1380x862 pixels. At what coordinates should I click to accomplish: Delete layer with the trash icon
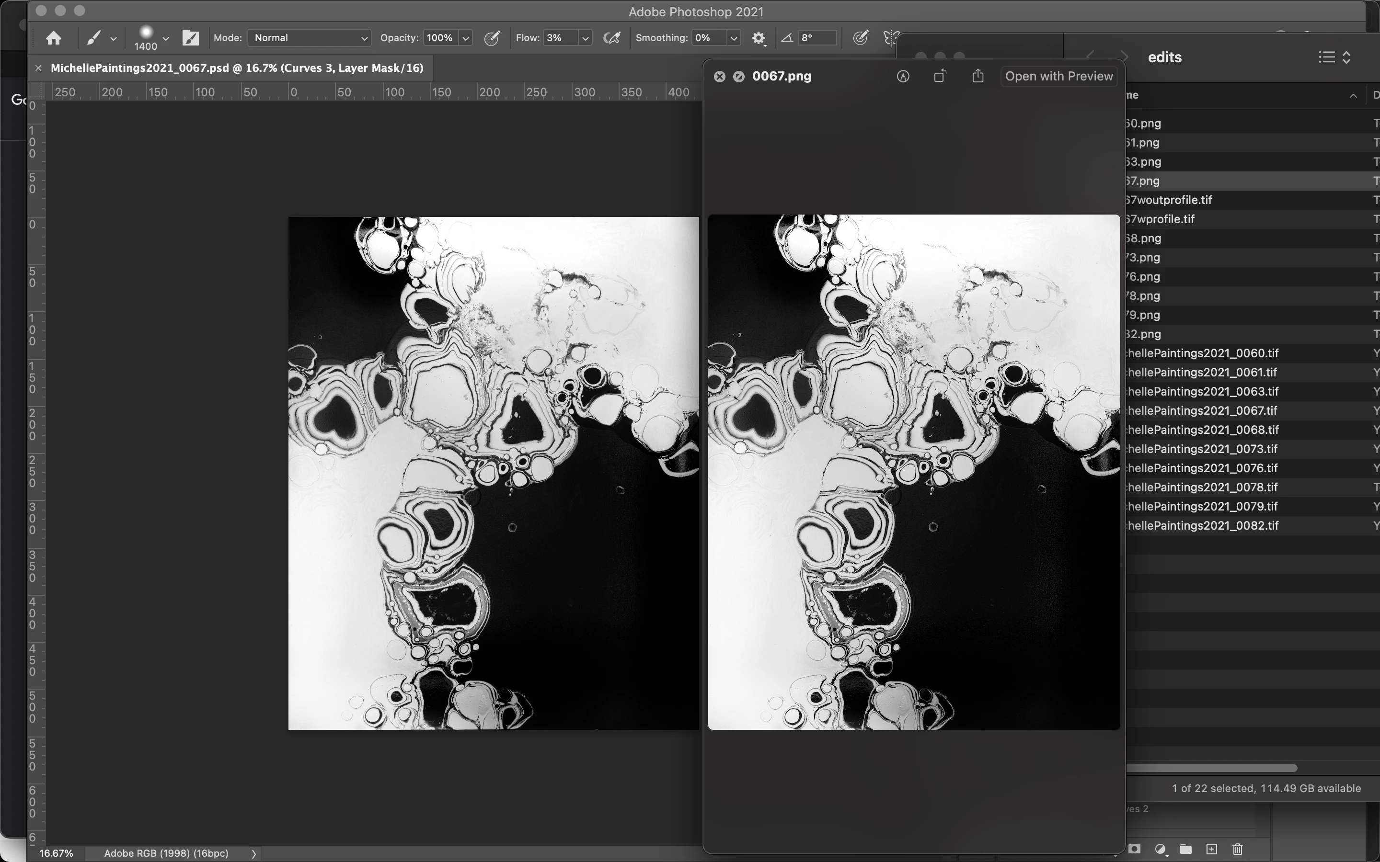coord(1237,849)
